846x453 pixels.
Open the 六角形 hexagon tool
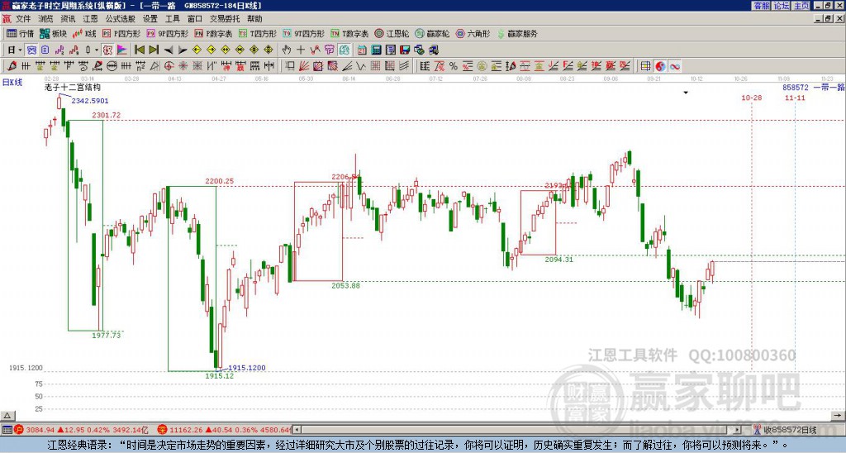tap(473, 33)
